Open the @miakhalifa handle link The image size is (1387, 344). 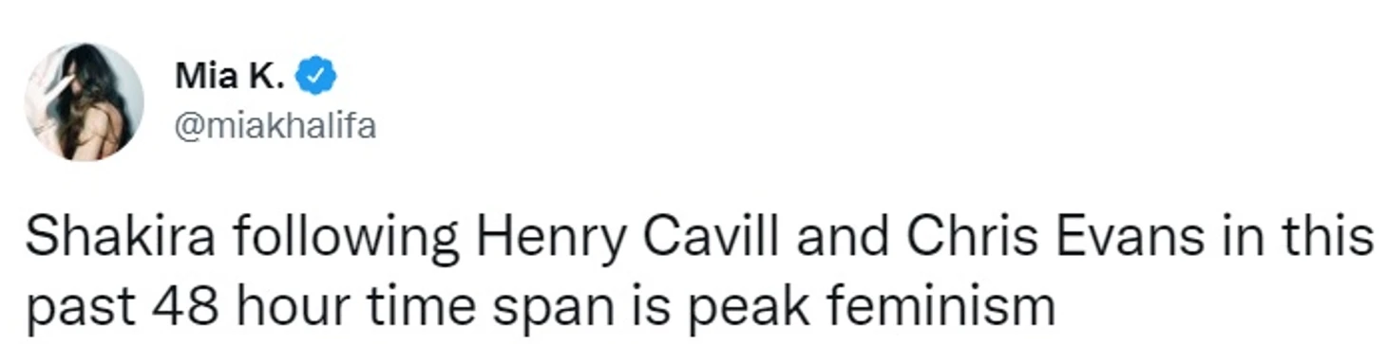(275, 125)
